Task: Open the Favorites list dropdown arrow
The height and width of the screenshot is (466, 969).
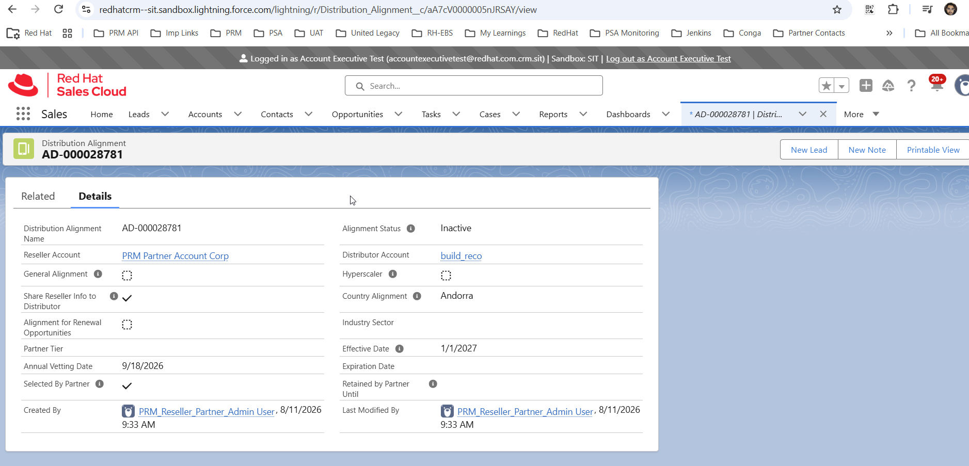Action: click(842, 86)
